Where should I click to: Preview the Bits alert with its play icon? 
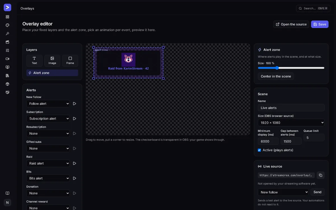tap(74, 178)
